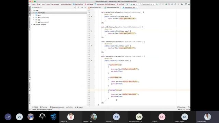
Task: Select the java folder in project tree
Action: click(39, 15)
